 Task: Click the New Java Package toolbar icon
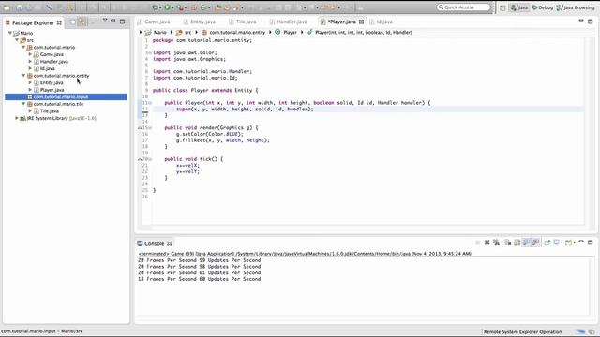click(x=193, y=7)
